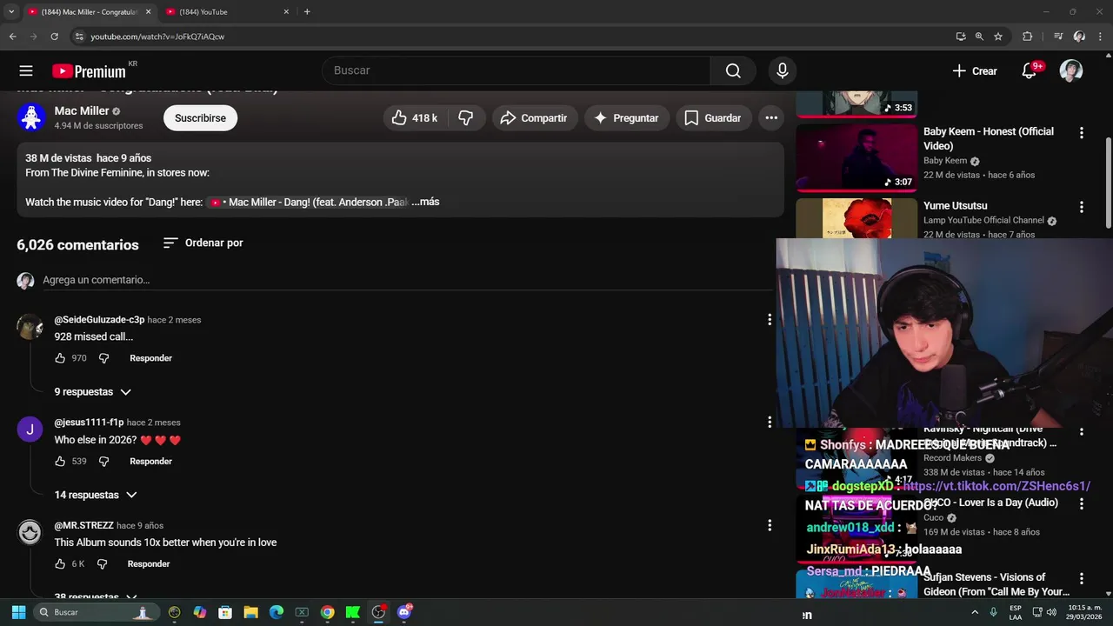Open Yume Utsutsu video thumbnail
This screenshot has height=626, width=1113.
(x=856, y=218)
